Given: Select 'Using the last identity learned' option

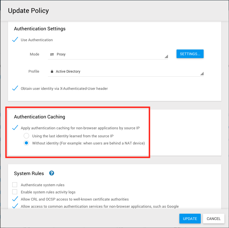Looking at the screenshot, I should (27, 136).
